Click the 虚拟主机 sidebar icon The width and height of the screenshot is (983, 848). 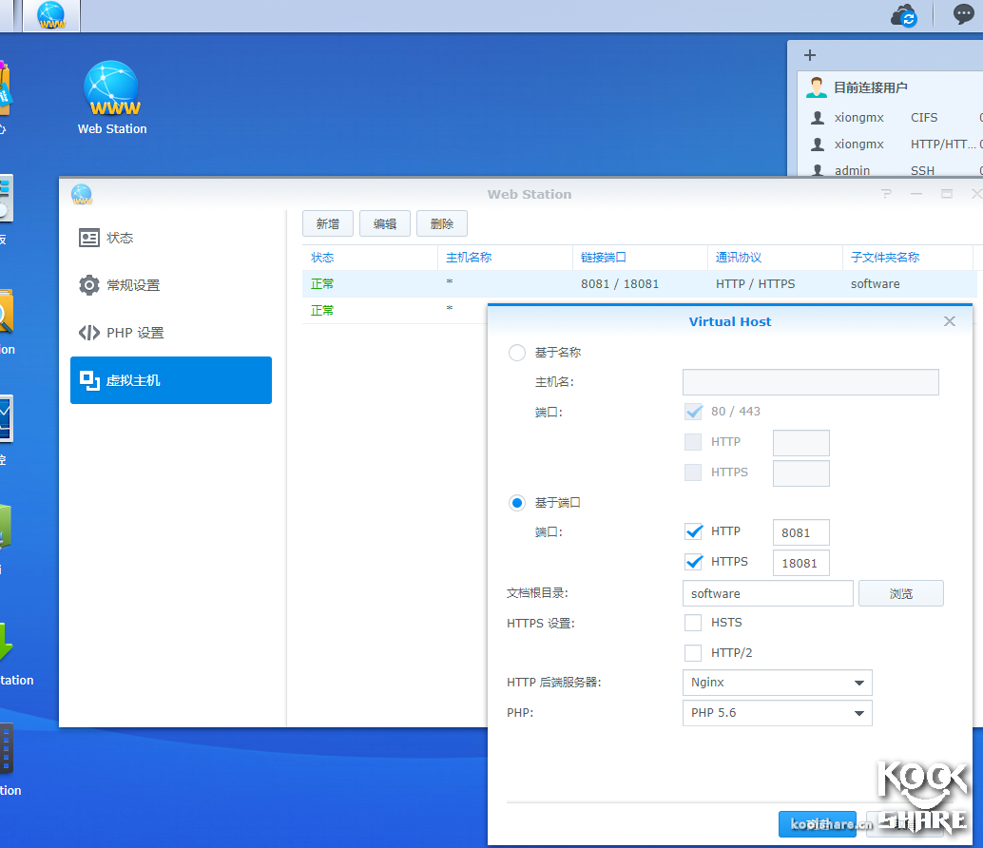click(89, 380)
